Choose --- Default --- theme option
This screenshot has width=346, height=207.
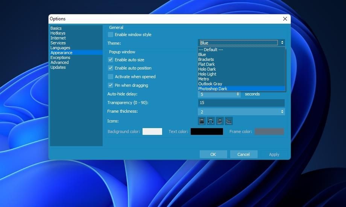pos(241,50)
